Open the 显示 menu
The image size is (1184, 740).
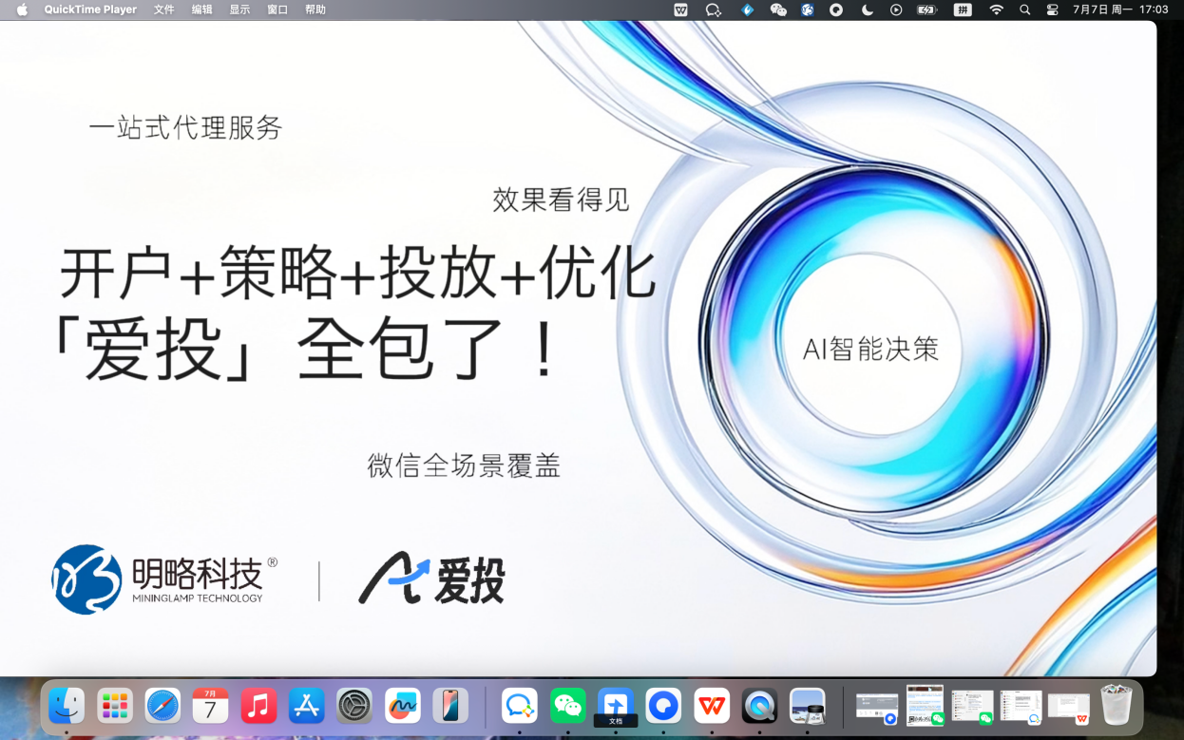(x=239, y=9)
